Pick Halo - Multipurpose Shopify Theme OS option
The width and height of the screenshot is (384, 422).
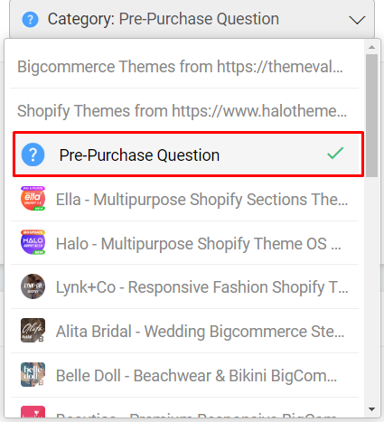tap(184, 243)
